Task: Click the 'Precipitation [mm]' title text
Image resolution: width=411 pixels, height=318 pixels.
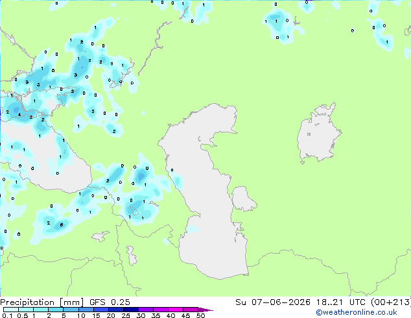Action: [42, 302]
